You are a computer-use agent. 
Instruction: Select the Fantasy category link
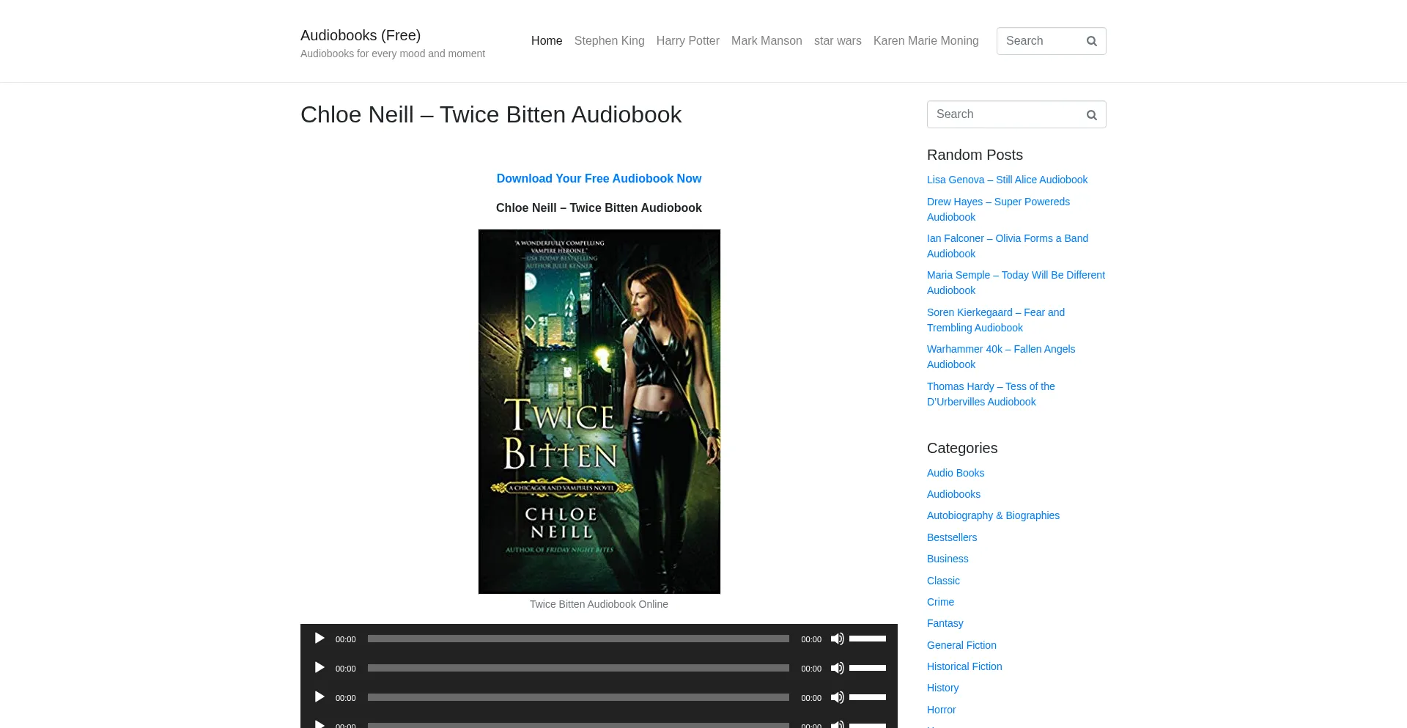[945, 623]
